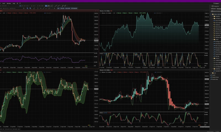The width and height of the screenshot is (221, 132).
Task: Collapse the Volume folder
Action: [213, 58]
